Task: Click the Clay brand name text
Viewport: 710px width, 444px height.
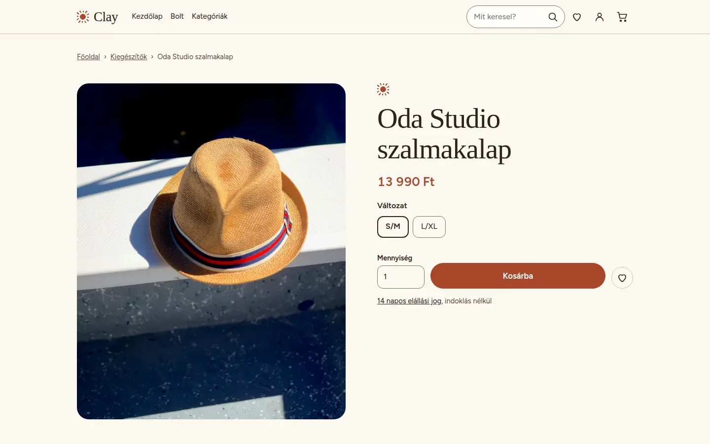Action: (106, 17)
